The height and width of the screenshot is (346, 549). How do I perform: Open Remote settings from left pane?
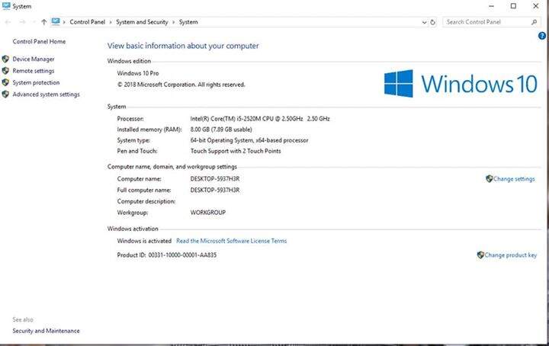pos(34,71)
